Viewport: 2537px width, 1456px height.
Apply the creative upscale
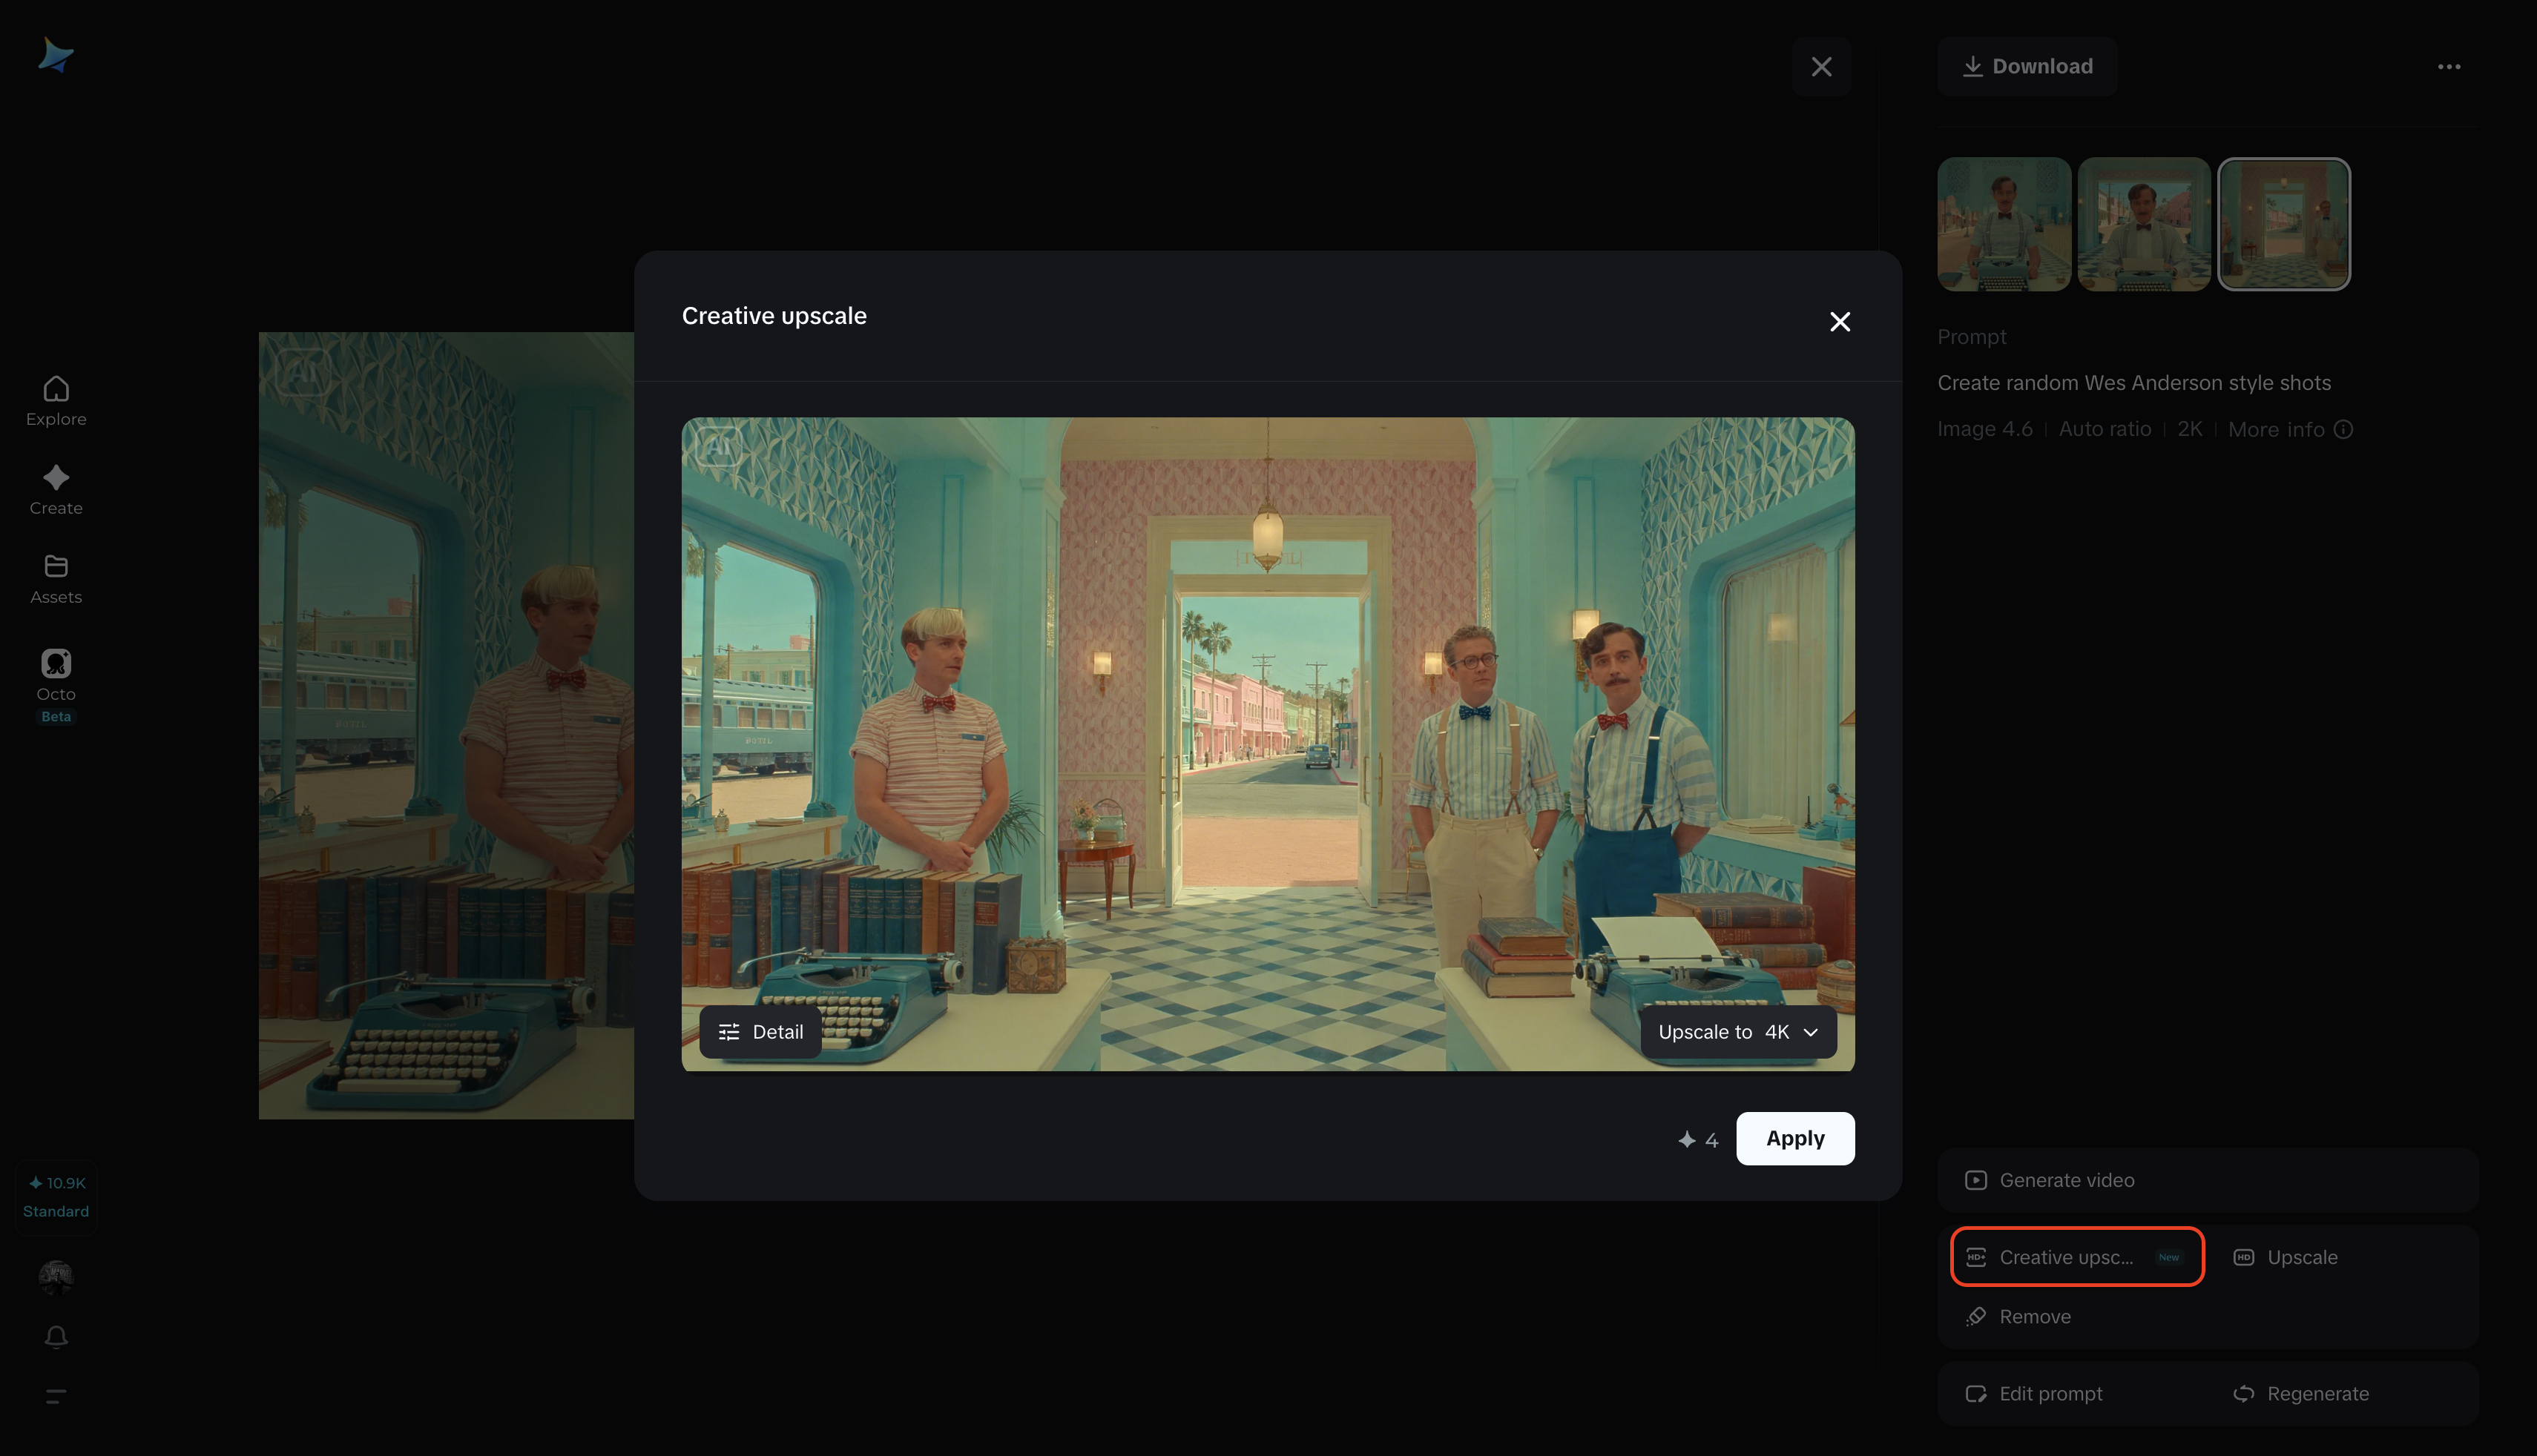point(1794,1139)
